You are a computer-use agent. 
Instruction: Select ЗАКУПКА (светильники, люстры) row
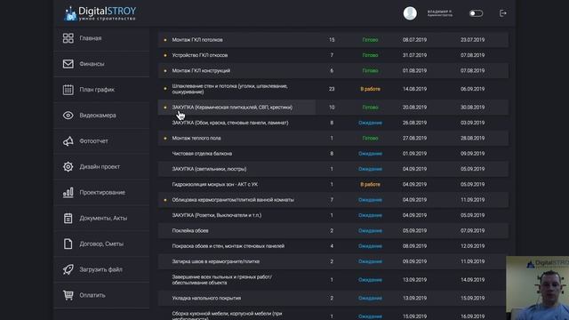pyautogui.click(x=333, y=169)
